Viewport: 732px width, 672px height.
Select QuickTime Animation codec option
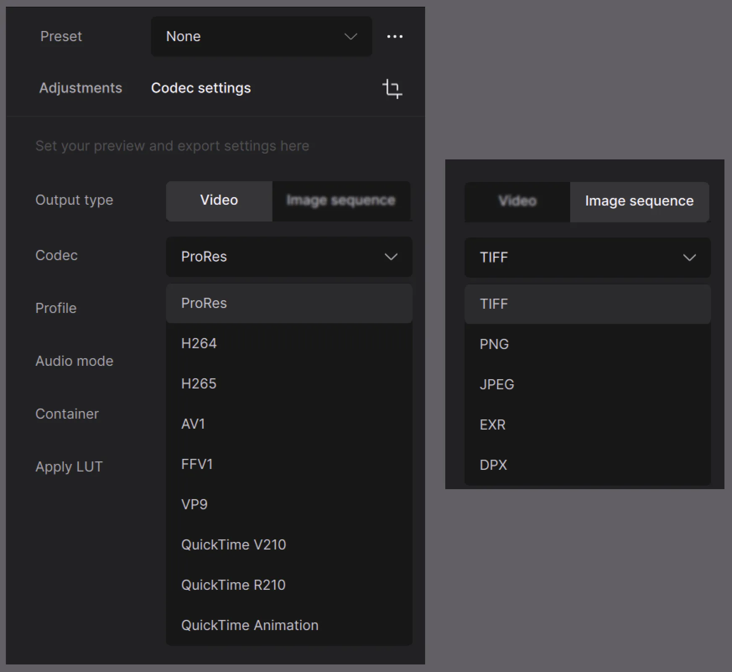coord(249,625)
